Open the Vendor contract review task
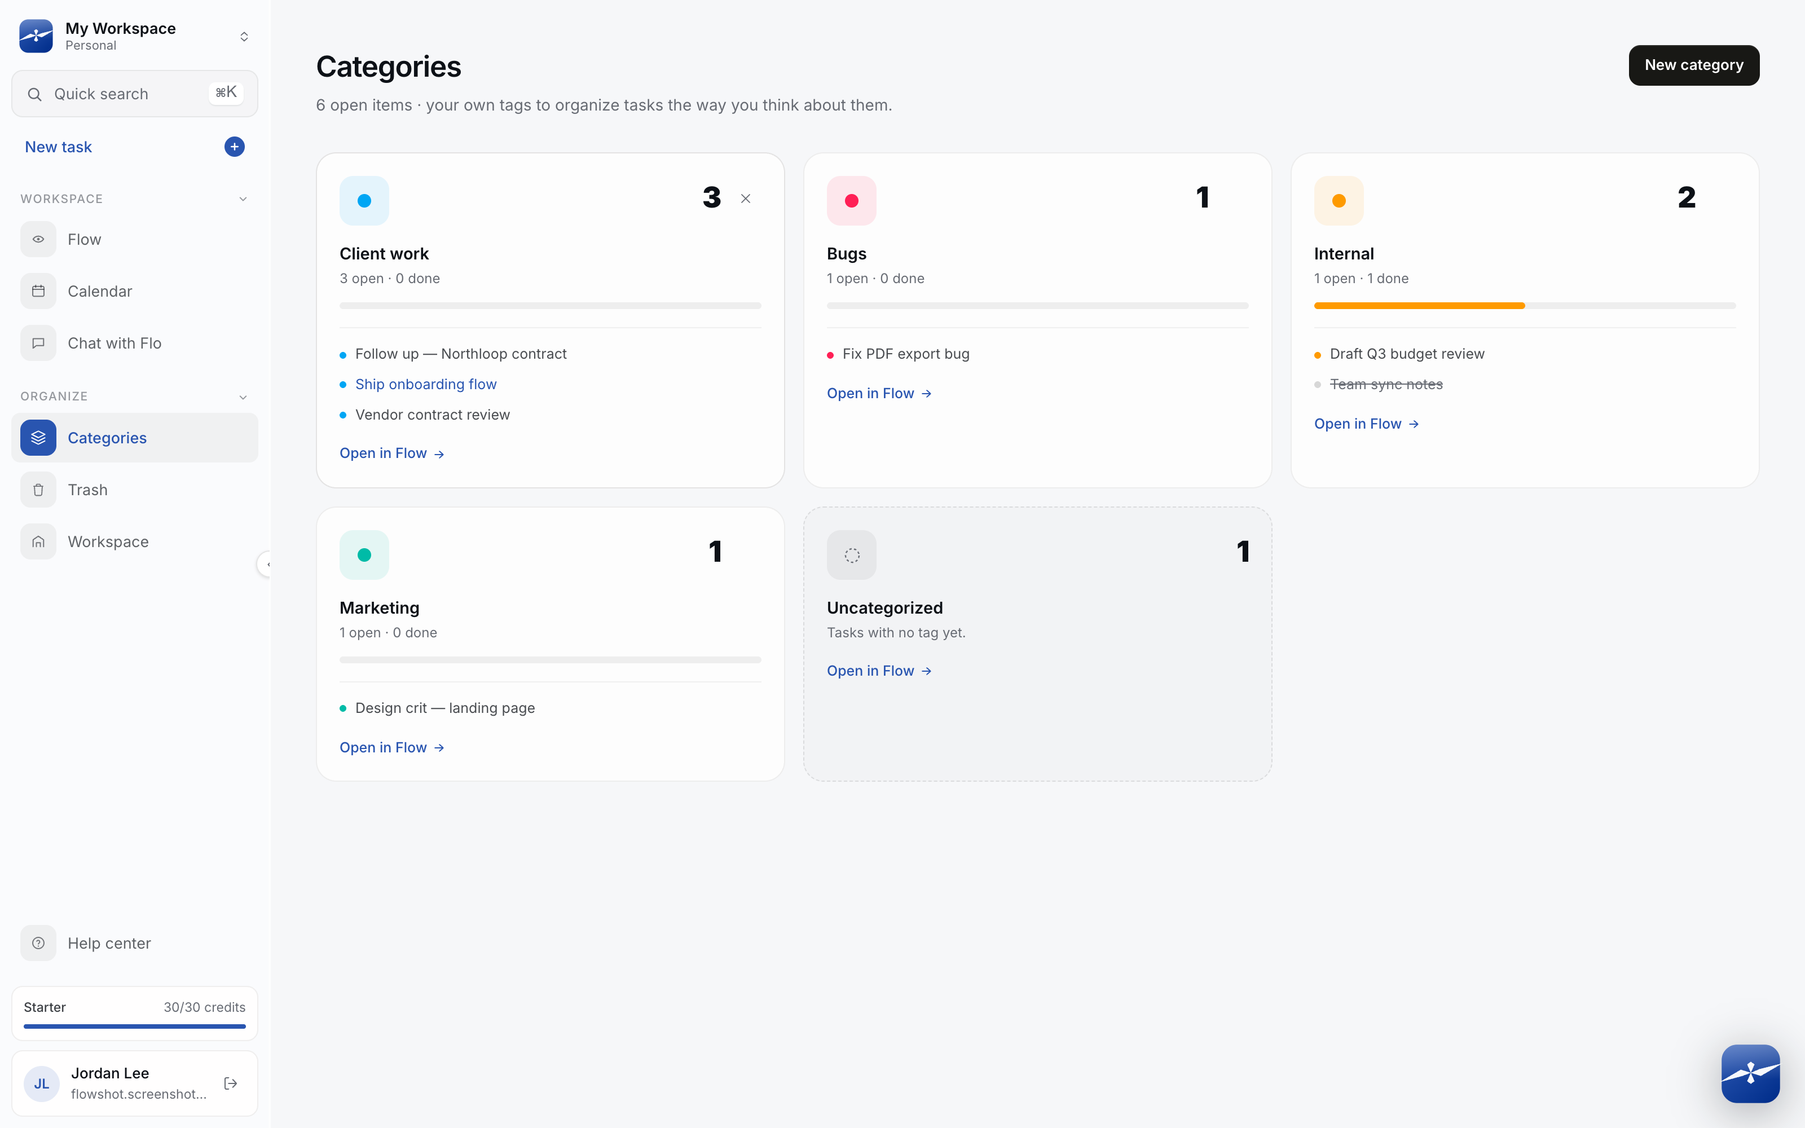This screenshot has height=1128, width=1805. point(433,415)
